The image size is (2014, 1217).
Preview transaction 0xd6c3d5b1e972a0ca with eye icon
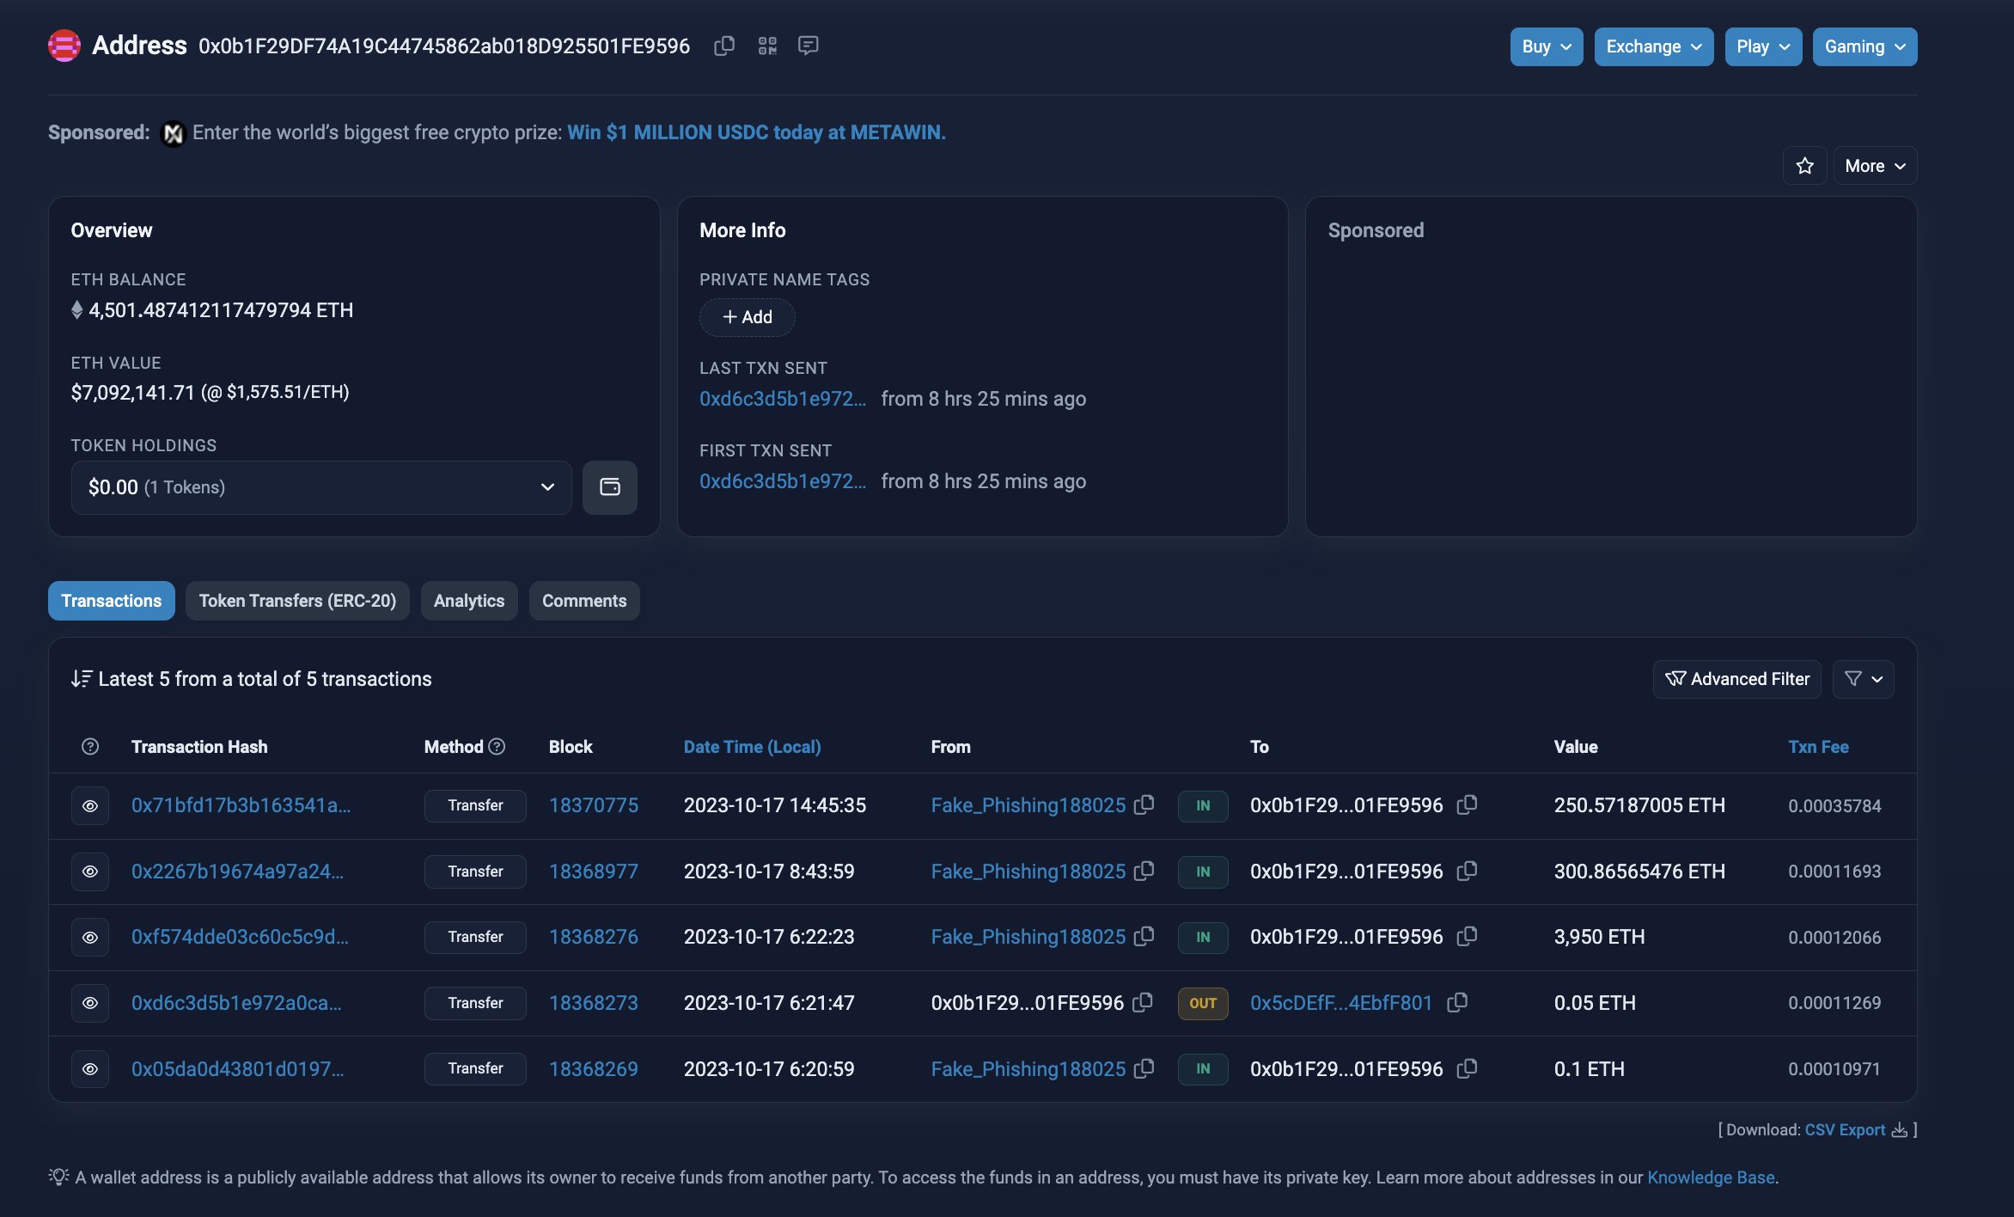click(90, 1003)
